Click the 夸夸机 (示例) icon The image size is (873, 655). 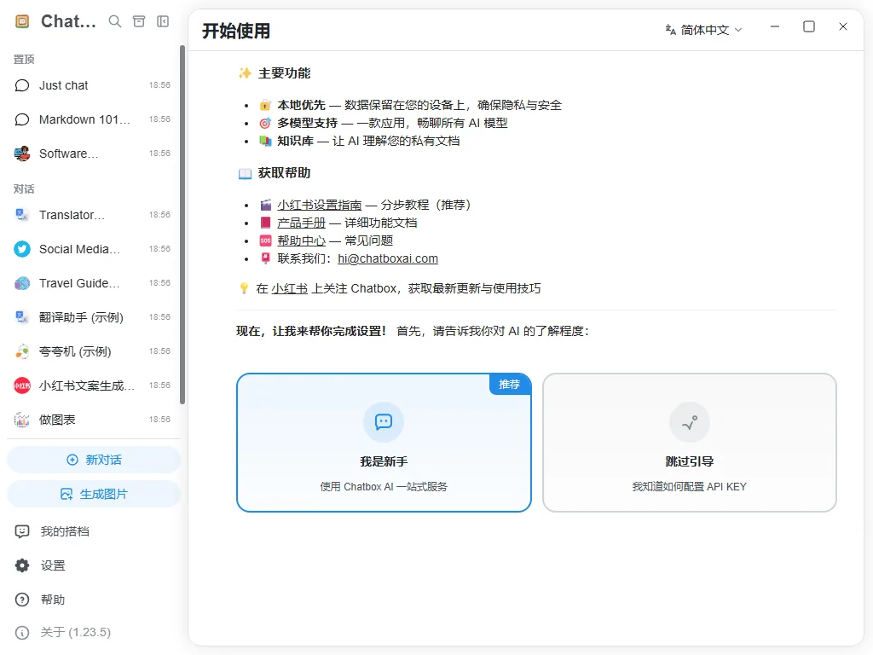pos(22,351)
